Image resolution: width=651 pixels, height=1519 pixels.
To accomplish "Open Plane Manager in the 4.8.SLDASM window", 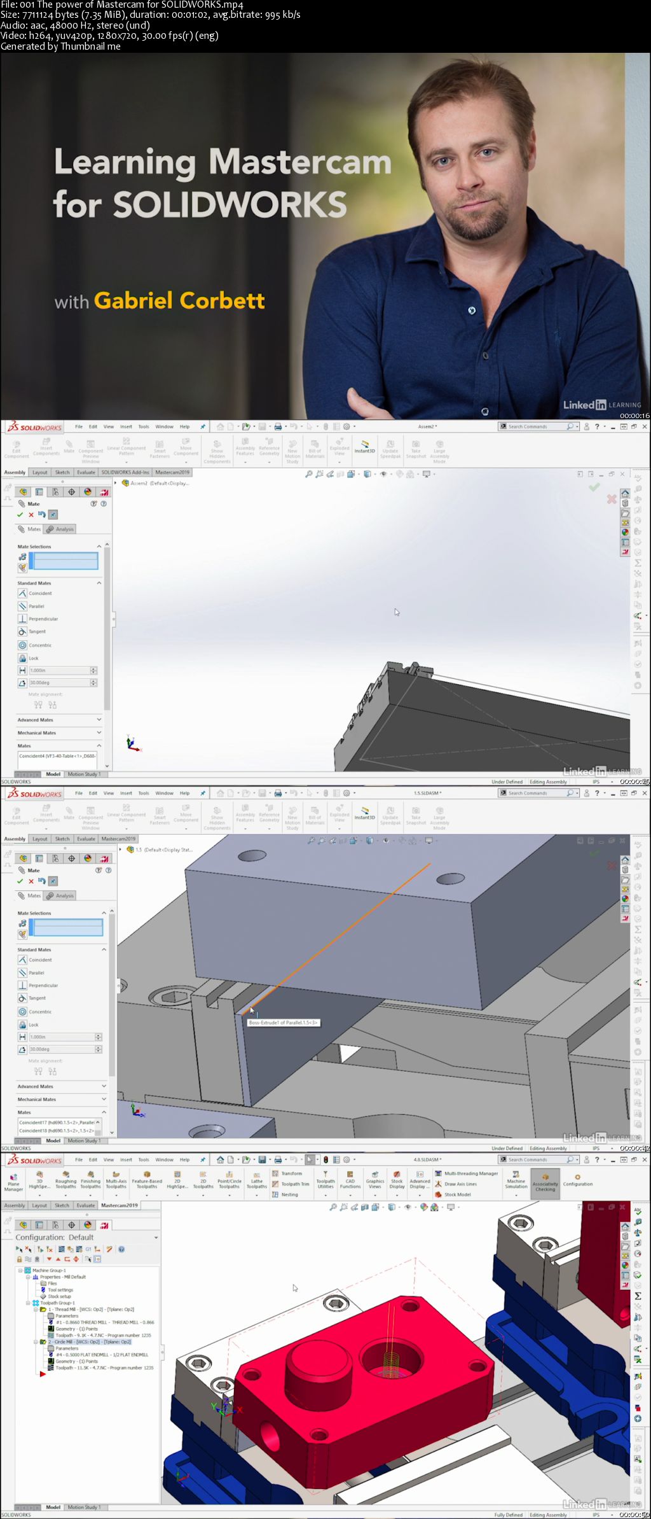I will click(x=13, y=1184).
